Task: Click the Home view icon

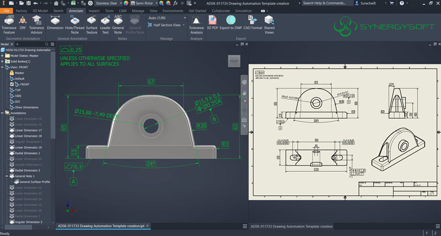Action: [56, 3]
